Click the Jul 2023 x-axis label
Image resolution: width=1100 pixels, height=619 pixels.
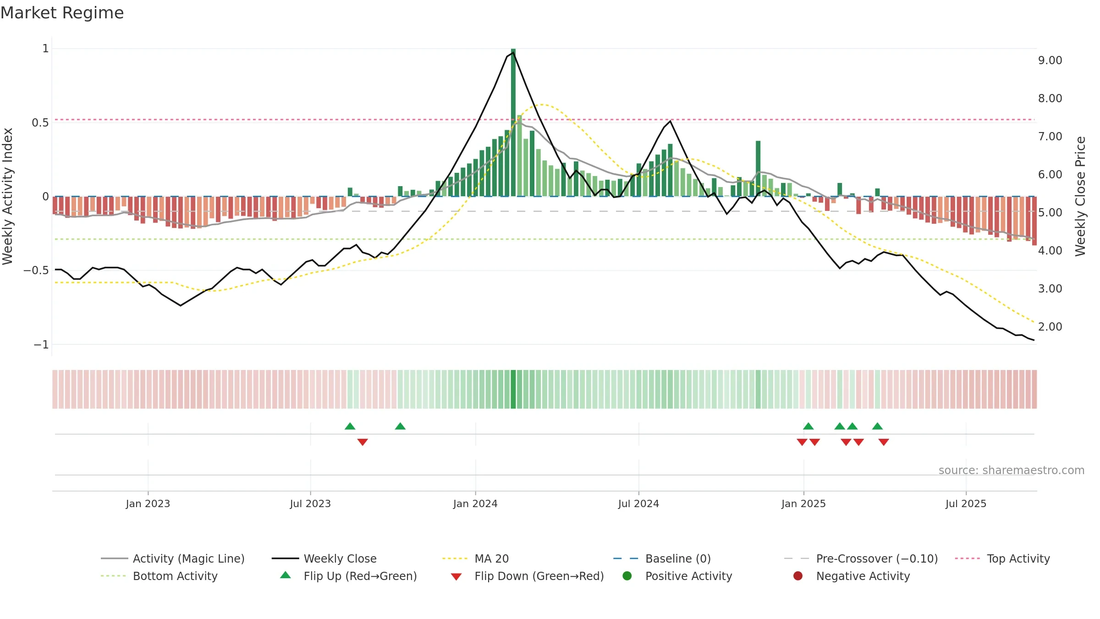(x=310, y=503)
